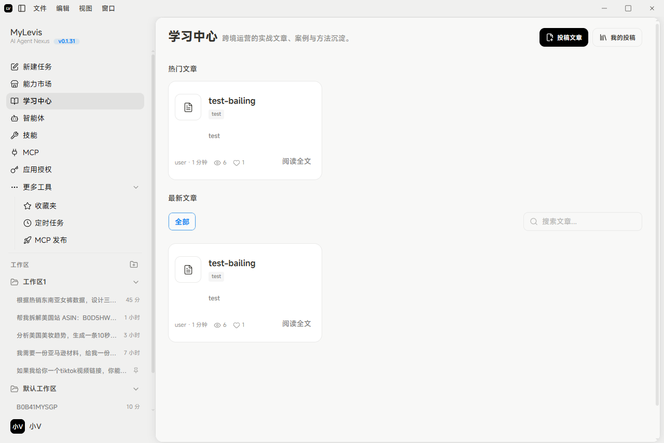
Task: Click the 工作区 section label
Action: pos(20,265)
